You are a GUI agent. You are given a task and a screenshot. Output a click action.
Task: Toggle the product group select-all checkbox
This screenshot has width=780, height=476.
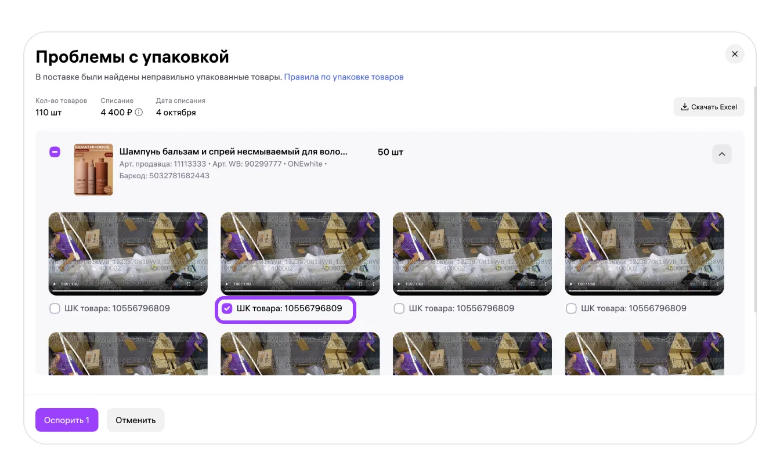tap(55, 152)
